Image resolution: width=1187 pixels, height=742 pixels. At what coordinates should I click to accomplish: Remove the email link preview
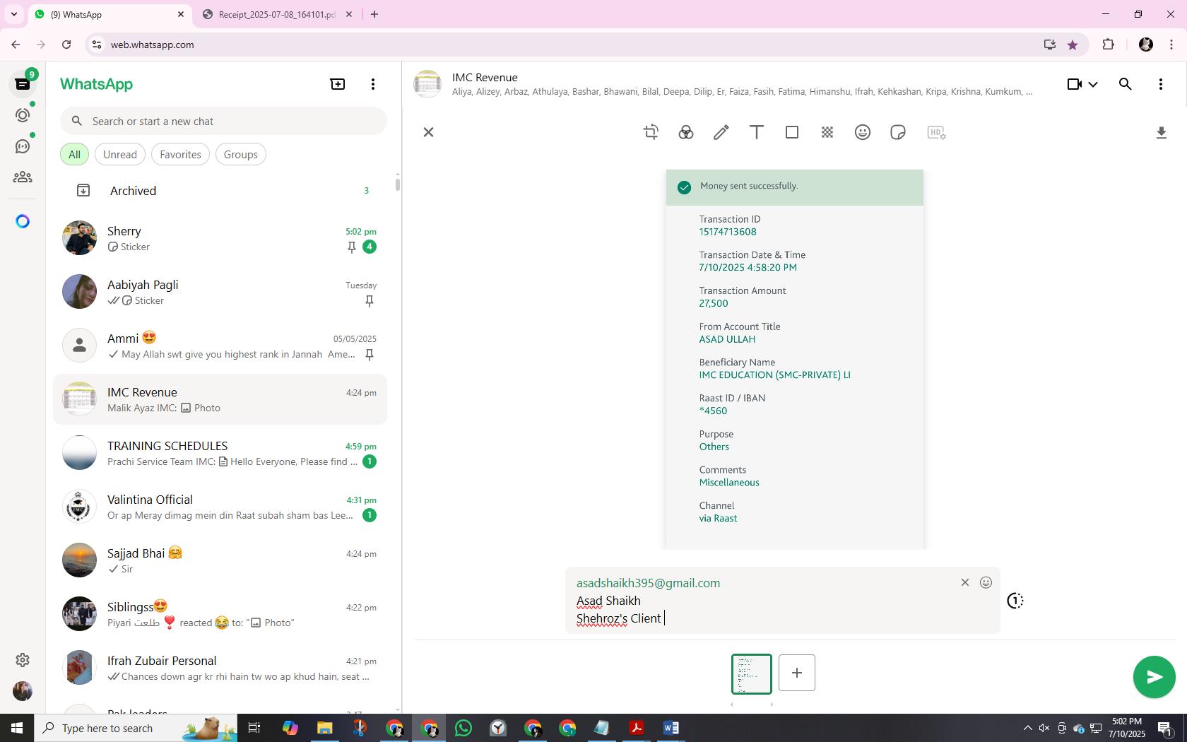point(965,582)
